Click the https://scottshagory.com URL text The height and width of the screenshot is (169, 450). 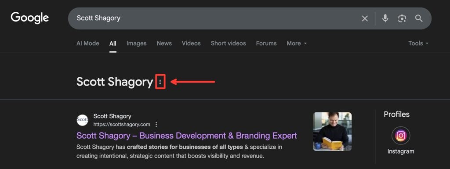tap(122, 124)
